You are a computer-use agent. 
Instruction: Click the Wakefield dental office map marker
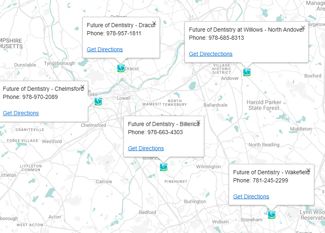pos(271,215)
